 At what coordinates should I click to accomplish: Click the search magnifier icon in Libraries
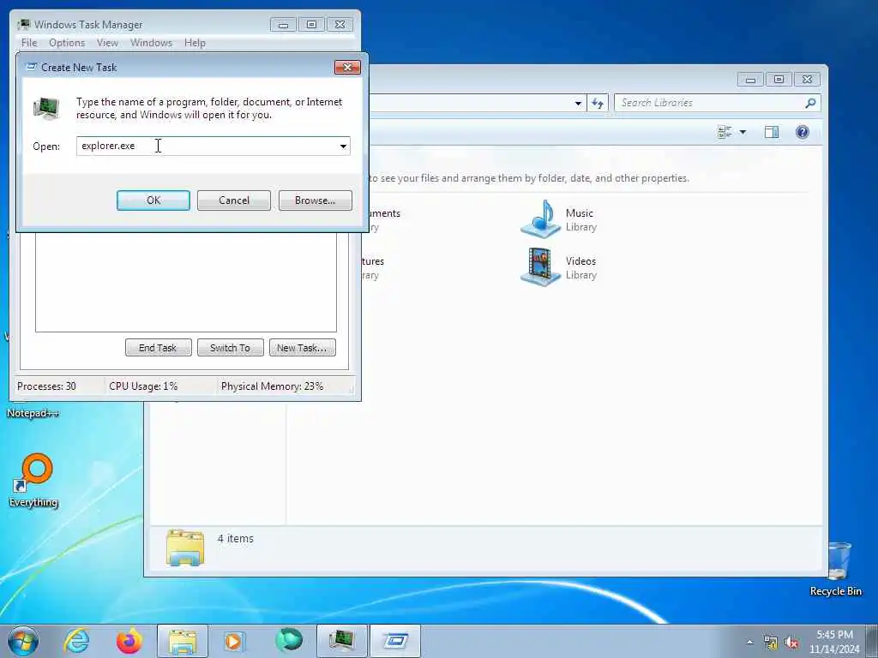(x=810, y=103)
